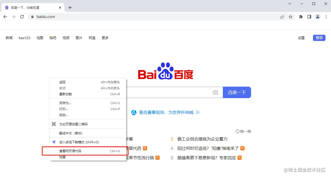Open the Chrome three-dot menu
This screenshot has height=178, width=331.
tap(326, 17)
